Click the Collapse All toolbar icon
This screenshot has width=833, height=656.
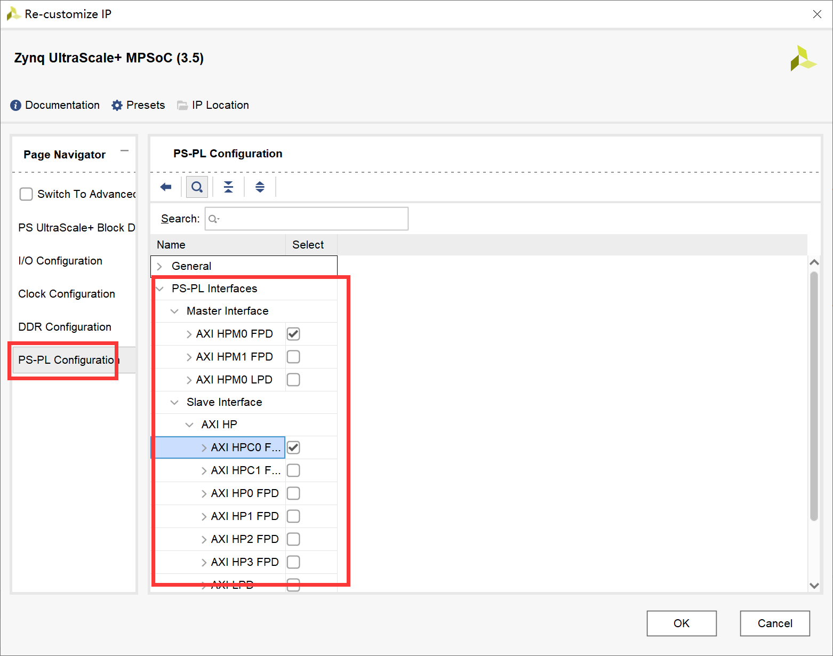(x=228, y=187)
